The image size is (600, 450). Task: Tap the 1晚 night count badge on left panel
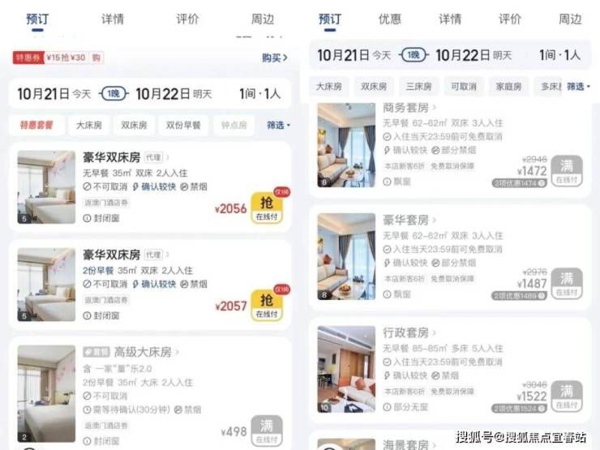[x=114, y=94]
